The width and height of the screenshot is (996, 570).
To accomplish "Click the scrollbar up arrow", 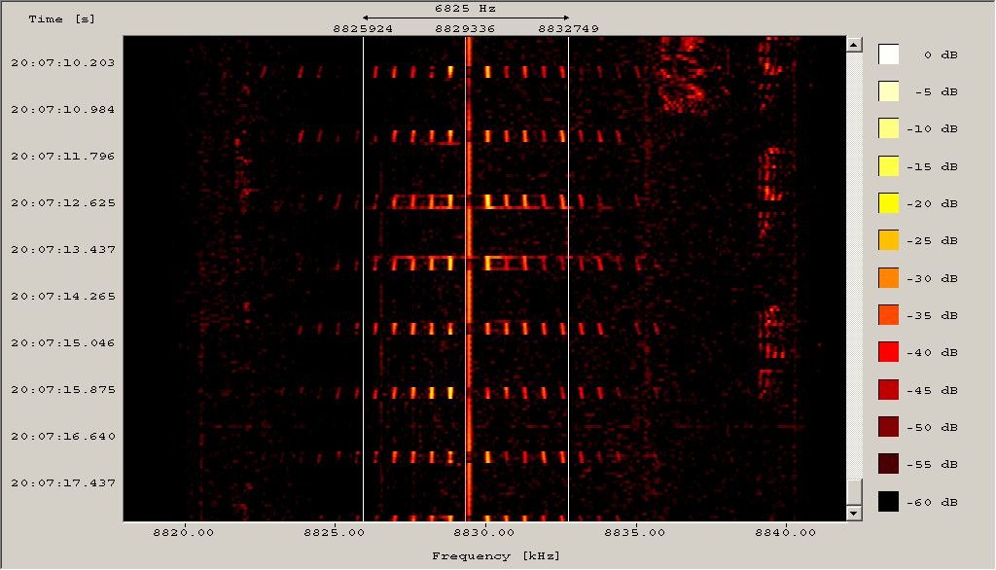I will coord(854,45).
